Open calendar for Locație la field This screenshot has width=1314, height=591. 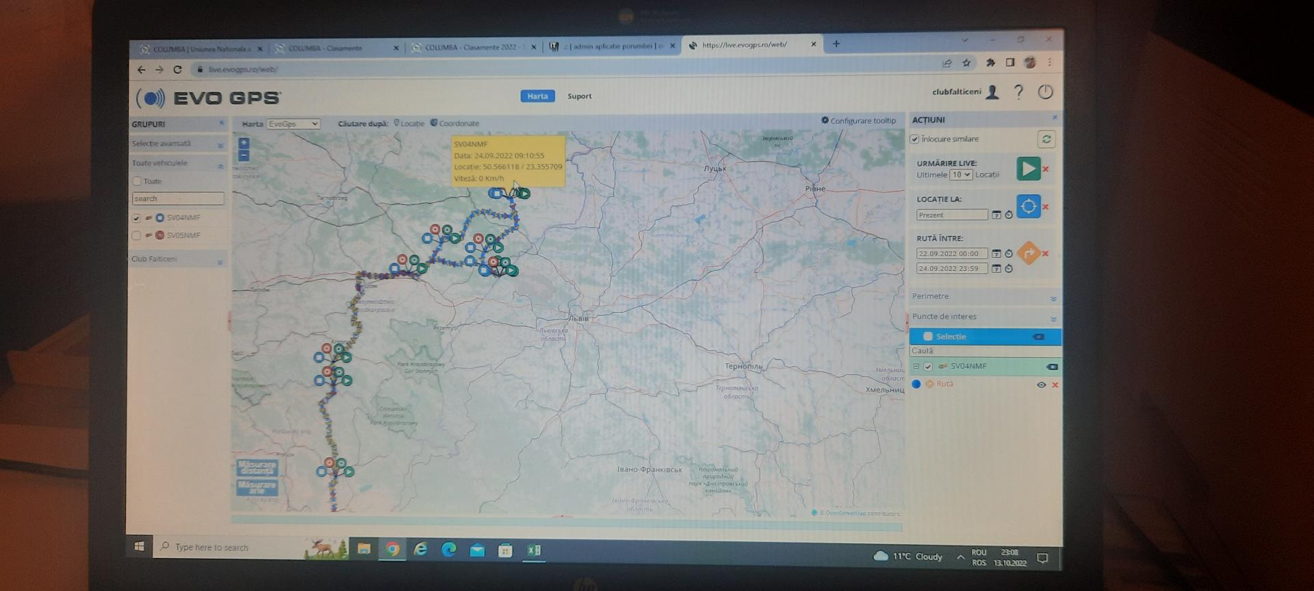[996, 215]
